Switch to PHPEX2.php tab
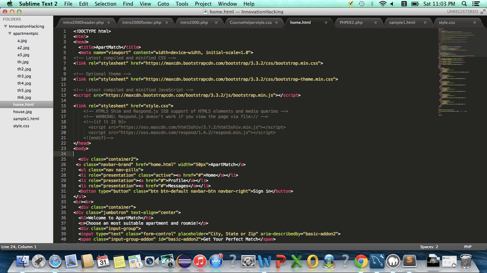The width and height of the screenshot is (487, 273). (x=351, y=22)
